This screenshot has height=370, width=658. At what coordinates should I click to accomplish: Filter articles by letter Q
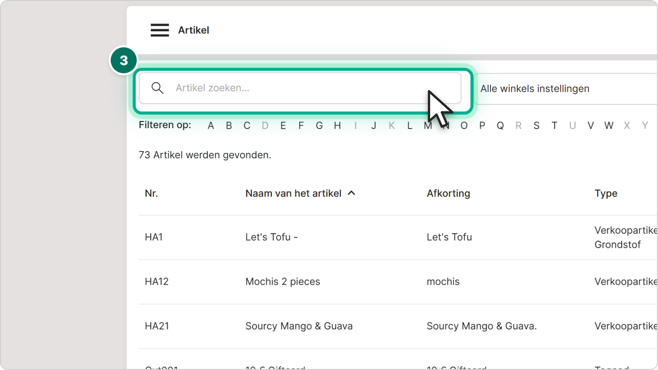(x=500, y=125)
